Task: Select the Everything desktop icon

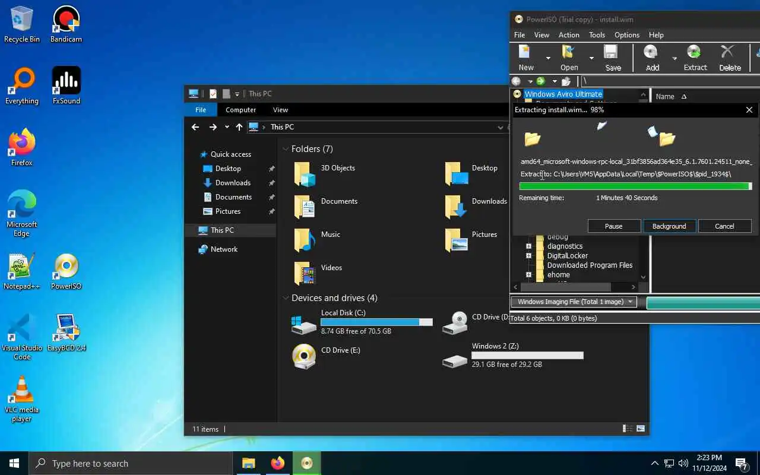Action: pyautogui.click(x=22, y=86)
